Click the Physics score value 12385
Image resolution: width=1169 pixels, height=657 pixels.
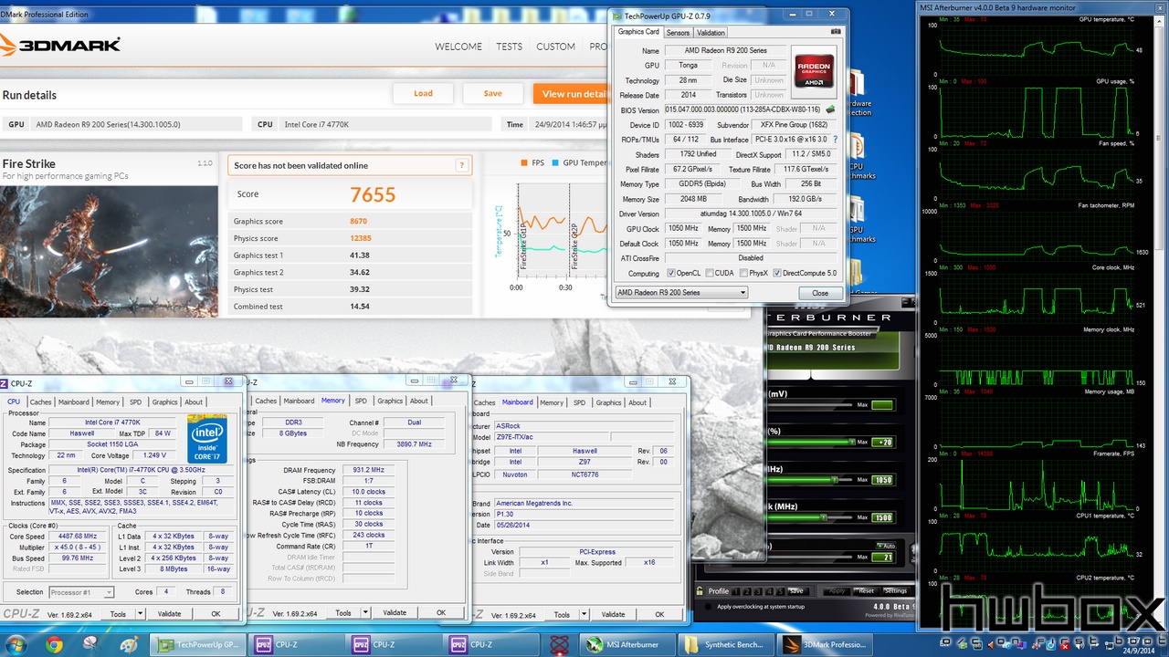[360, 238]
